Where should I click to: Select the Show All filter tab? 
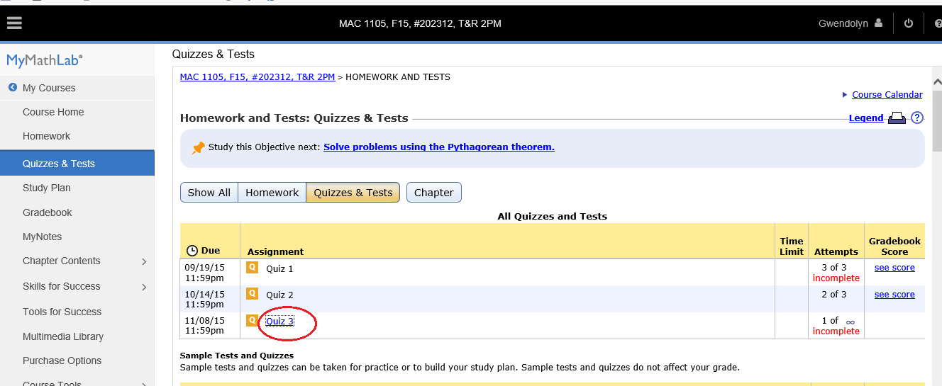(209, 193)
